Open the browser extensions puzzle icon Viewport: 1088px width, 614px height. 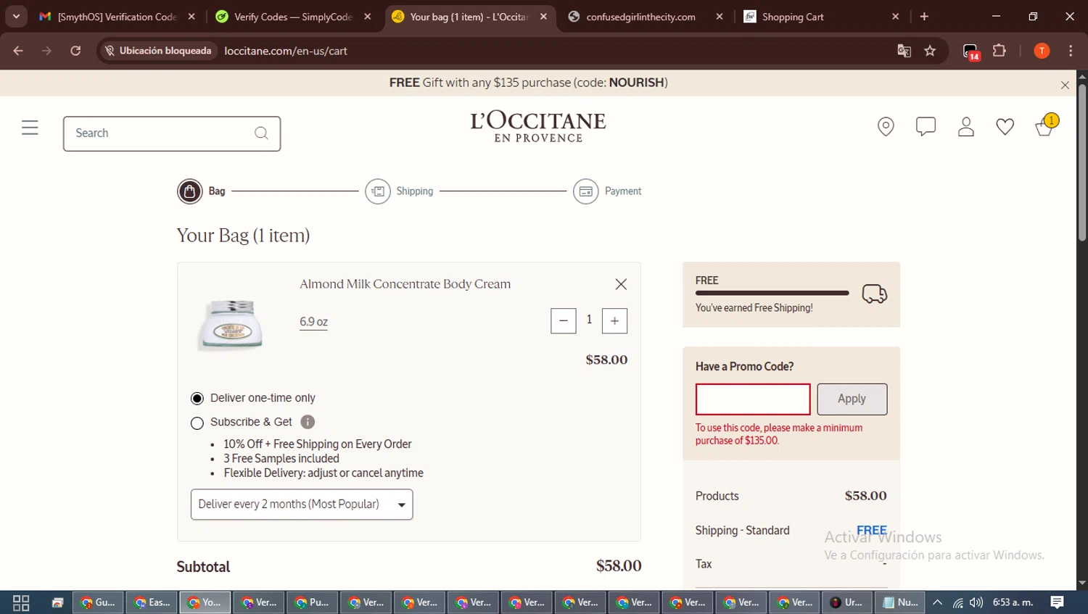1000,51
